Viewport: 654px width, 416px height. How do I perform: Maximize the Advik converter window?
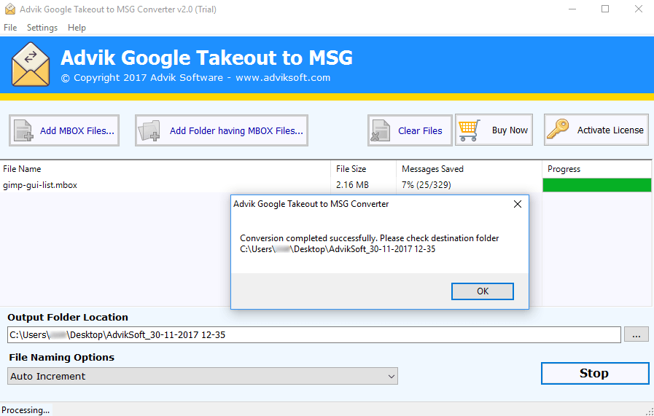tap(605, 9)
